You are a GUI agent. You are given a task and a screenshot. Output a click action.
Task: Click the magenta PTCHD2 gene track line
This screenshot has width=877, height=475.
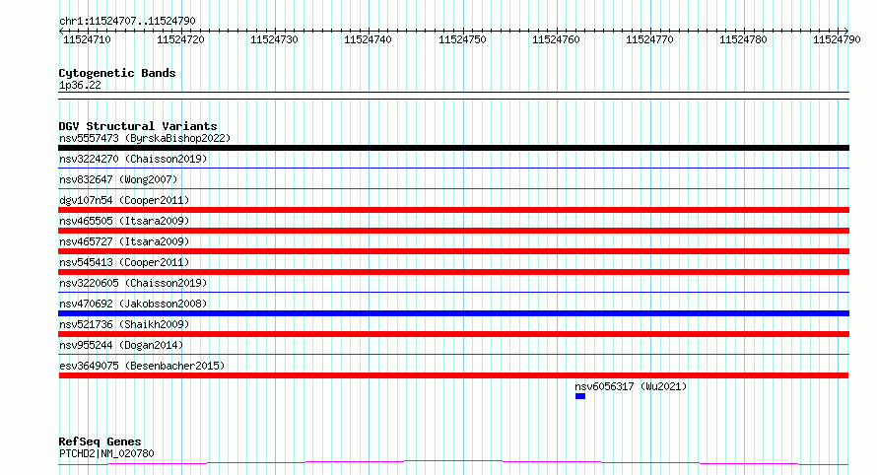coord(453,463)
